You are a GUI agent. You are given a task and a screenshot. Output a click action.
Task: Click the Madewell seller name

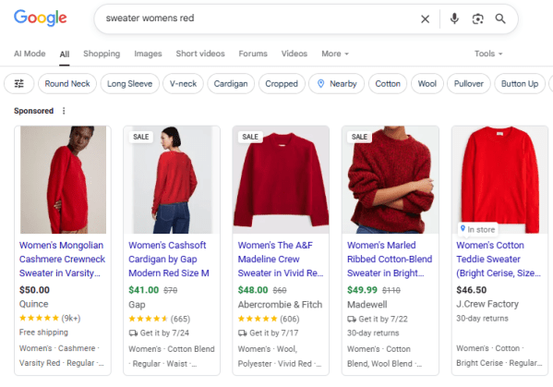pos(367,305)
